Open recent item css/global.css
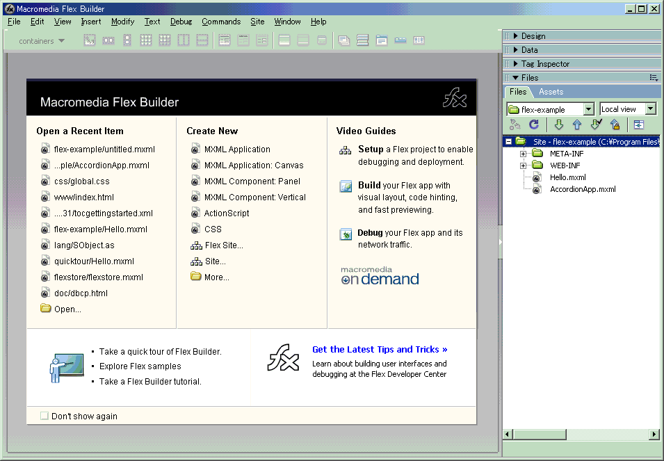The height and width of the screenshot is (461, 664). click(x=82, y=181)
